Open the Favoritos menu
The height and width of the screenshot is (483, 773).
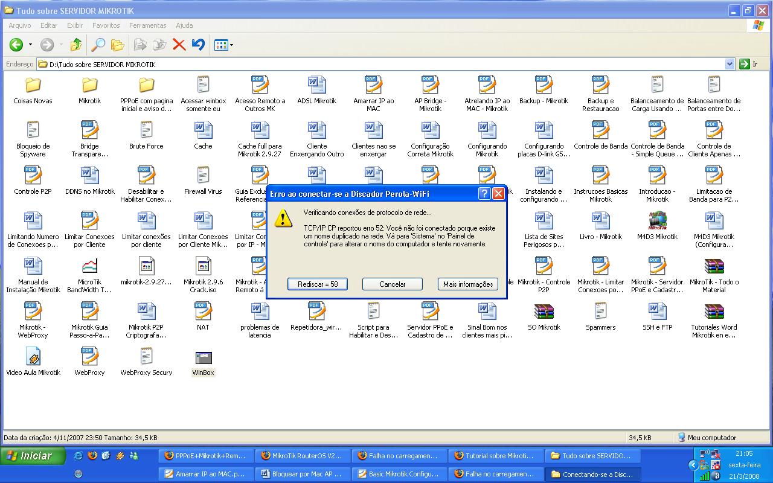tap(106, 25)
